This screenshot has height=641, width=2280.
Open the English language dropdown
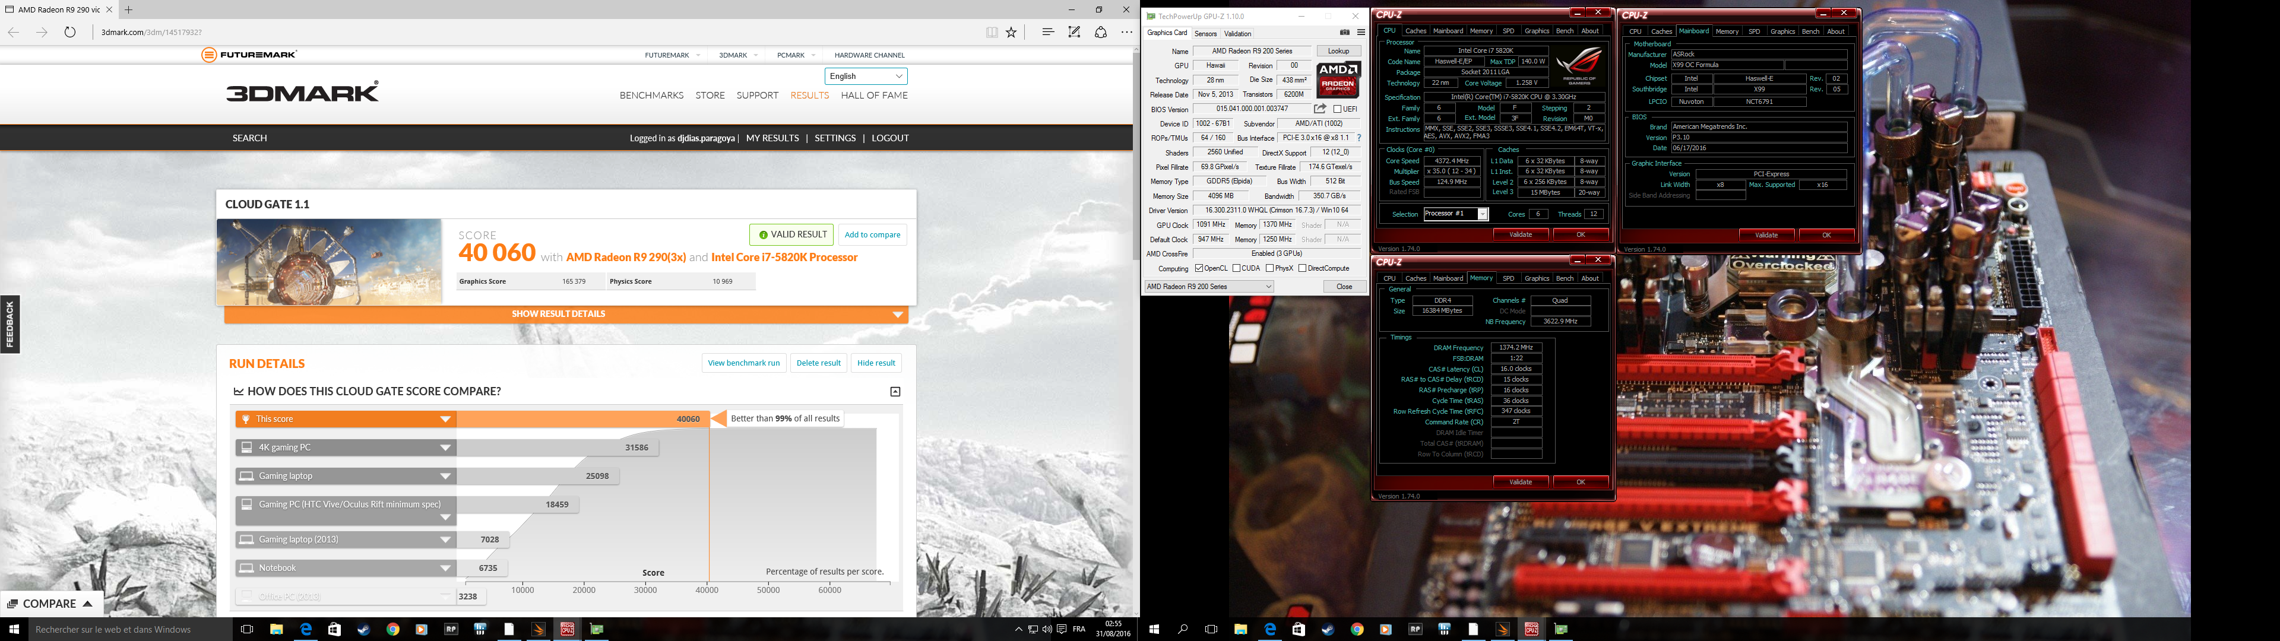point(866,76)
